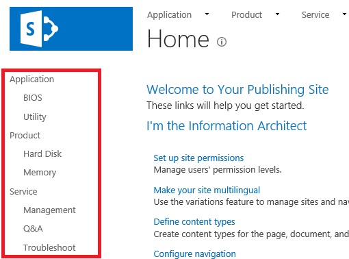Open Product in the top navigation

click(x=246, y=15)
